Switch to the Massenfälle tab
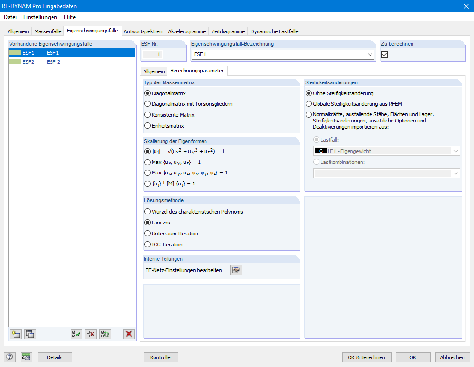This screenshot has width=474, height=367. coord(48,31)
